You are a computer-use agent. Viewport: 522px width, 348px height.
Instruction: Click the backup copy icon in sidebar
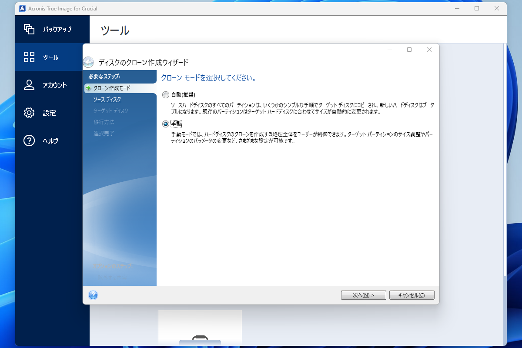(29, 29)
